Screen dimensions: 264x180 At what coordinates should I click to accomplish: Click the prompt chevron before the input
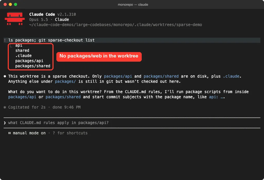5,123
